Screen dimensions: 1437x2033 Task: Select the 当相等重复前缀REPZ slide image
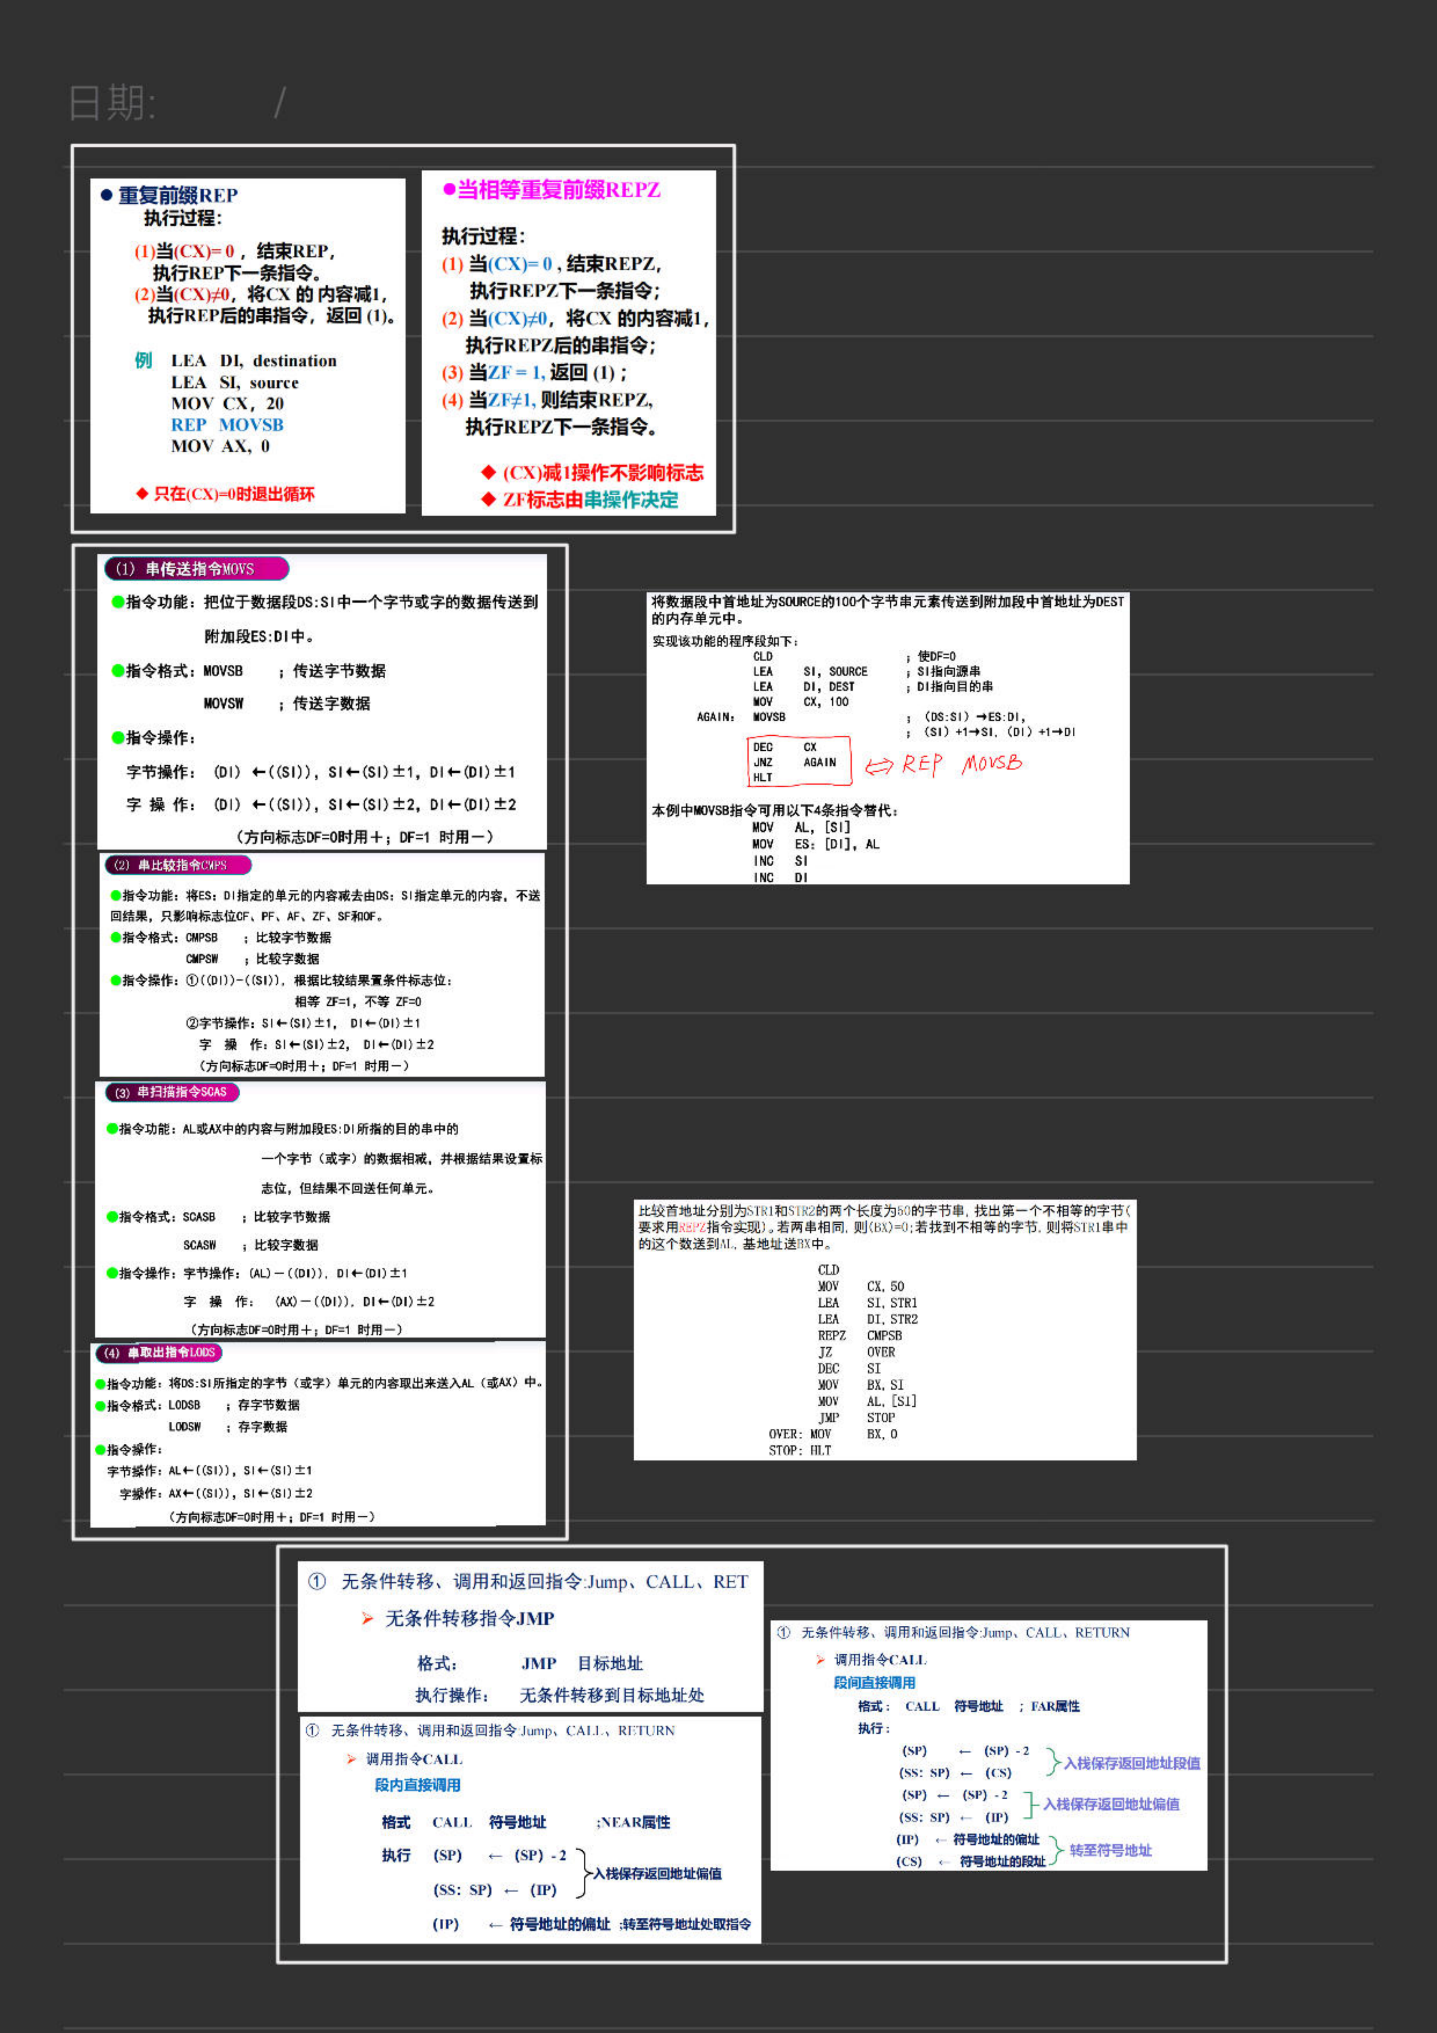(568, 343)
